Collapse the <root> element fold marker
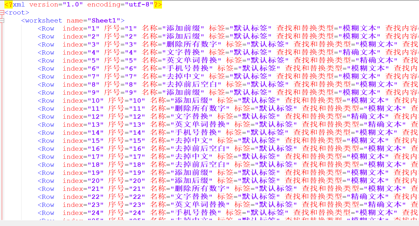Image resolution: width=419 pixels, height=226 pixels. [2, 13]
